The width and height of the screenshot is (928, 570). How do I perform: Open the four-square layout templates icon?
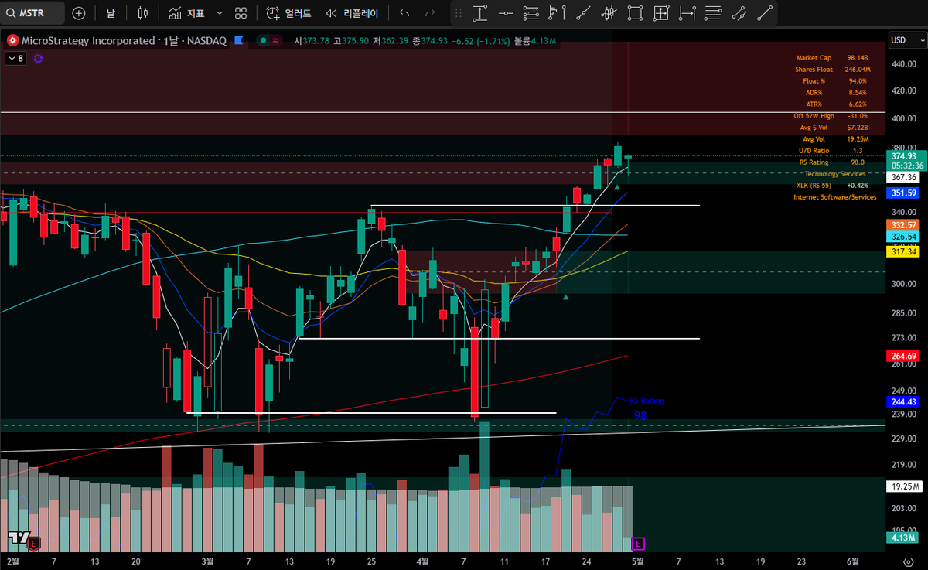241,13
